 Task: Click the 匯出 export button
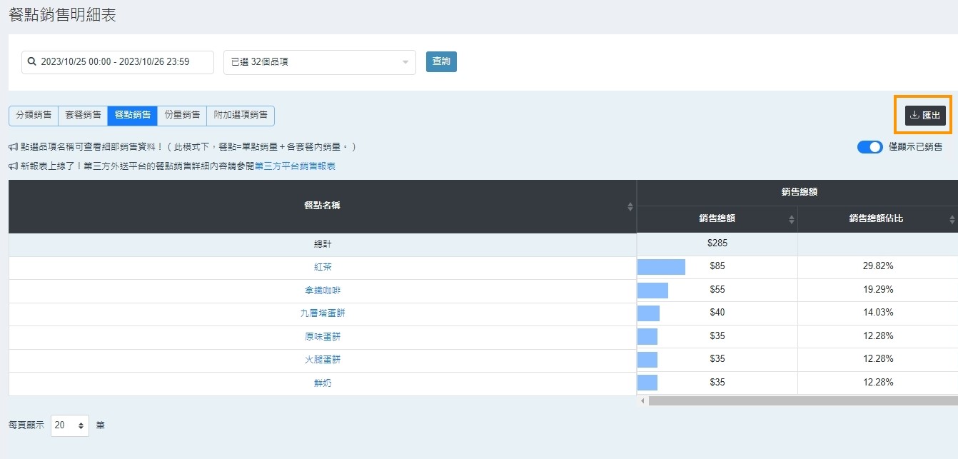click(925, 116)
